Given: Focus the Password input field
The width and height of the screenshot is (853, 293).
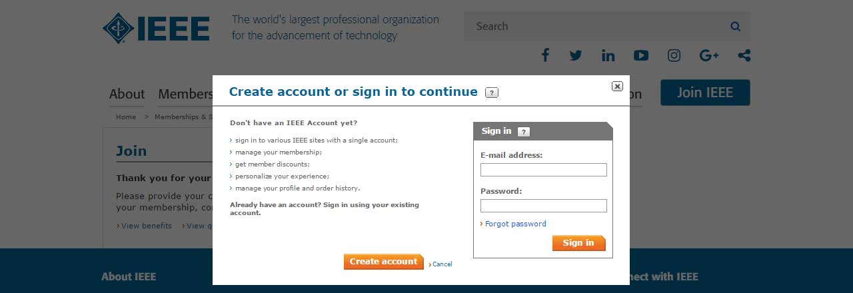Looking at the screenshot, I should click(x=543, y=206).
